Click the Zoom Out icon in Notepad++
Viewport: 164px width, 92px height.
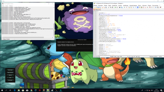coord(126,7)
